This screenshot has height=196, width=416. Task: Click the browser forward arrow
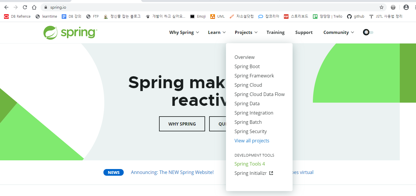coord(16,7)
